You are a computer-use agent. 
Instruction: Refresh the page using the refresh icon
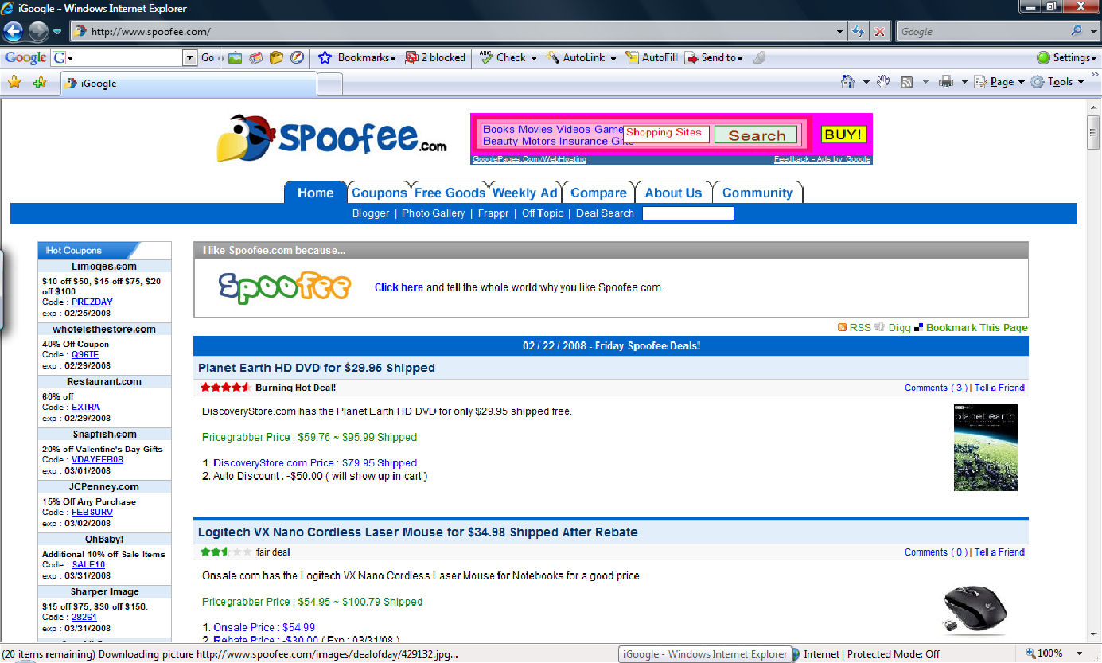(858, 32)
